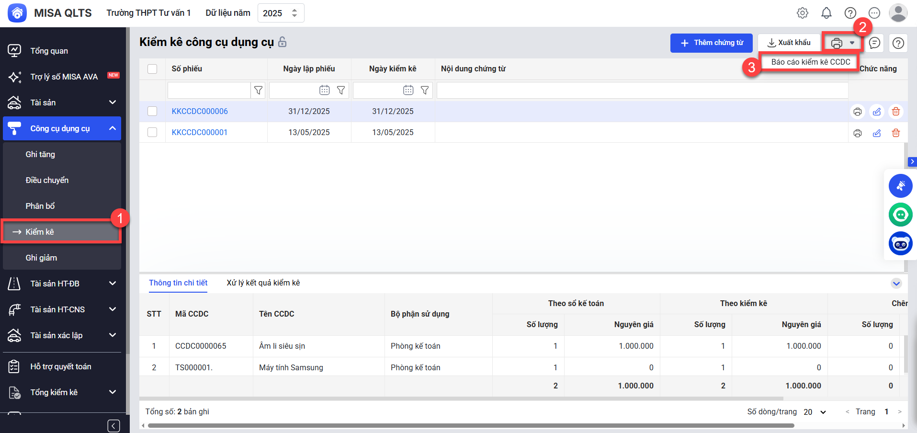Open the notifications bell
The image size is (917, 433).
coord(826,13)
